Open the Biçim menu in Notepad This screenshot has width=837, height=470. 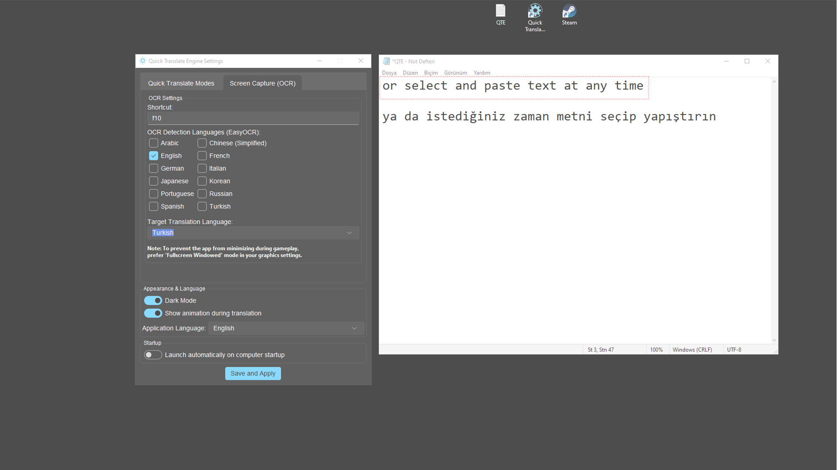[x=431, y=73]
